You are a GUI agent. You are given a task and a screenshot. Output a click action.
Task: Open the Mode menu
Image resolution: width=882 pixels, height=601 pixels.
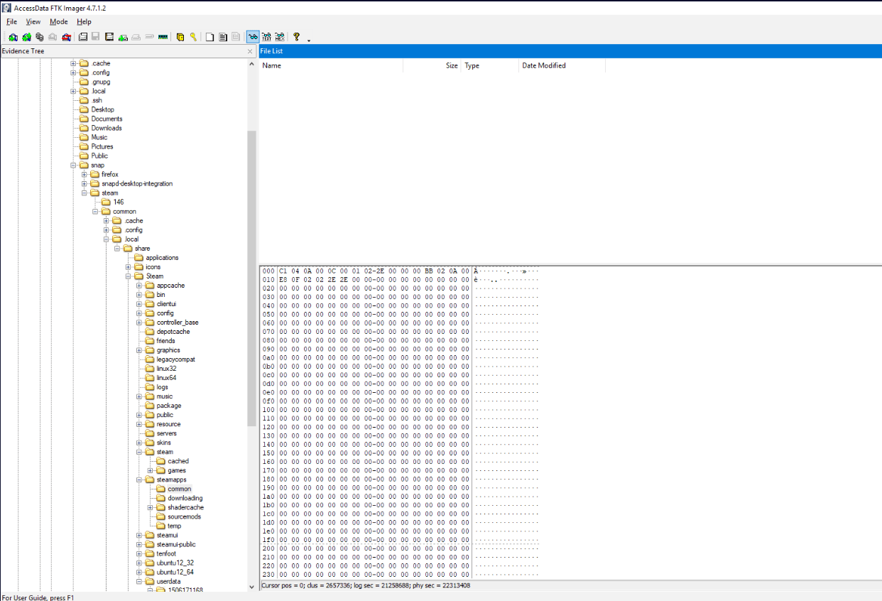[x=59, y=22]
